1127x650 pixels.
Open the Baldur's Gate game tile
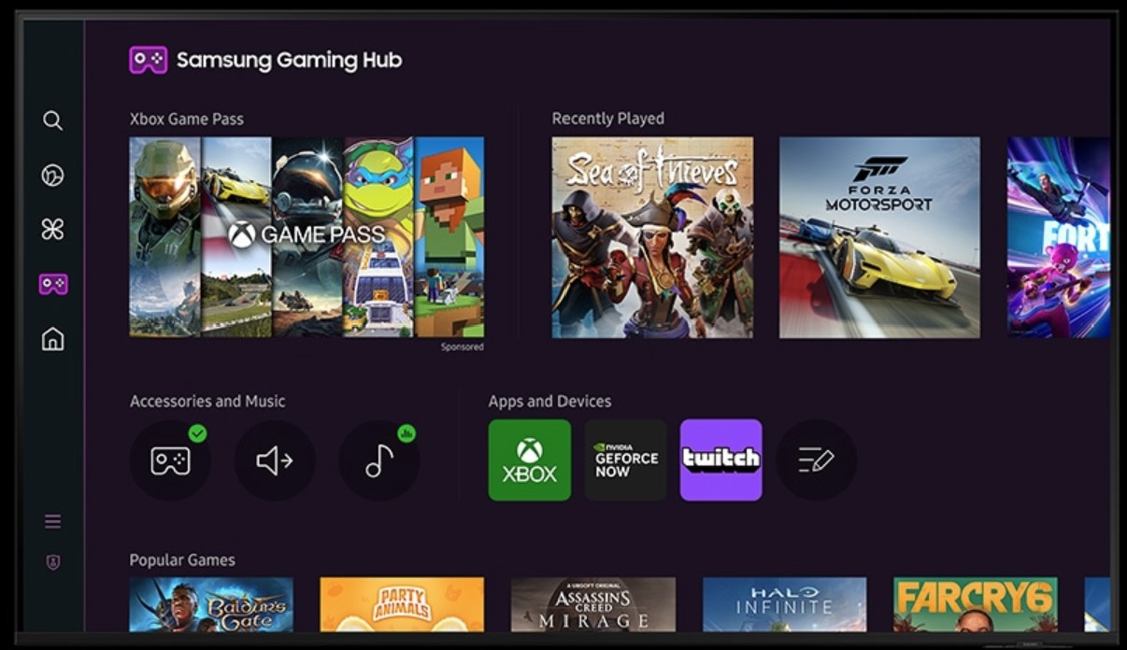(x=211, y=604)
